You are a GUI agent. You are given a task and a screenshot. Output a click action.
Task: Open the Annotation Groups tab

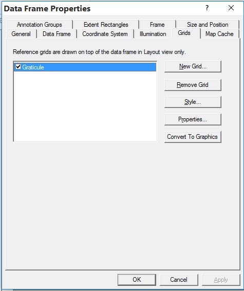click(40, 25)
